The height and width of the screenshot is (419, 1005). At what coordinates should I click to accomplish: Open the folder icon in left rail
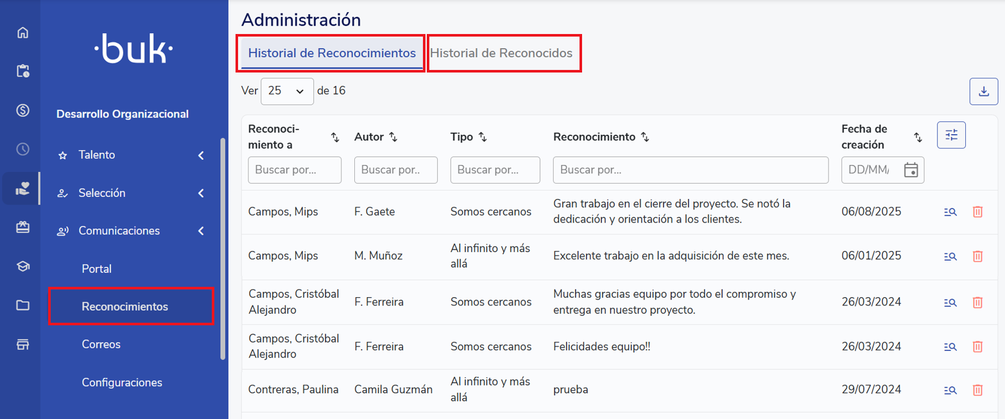pos(23,305)
